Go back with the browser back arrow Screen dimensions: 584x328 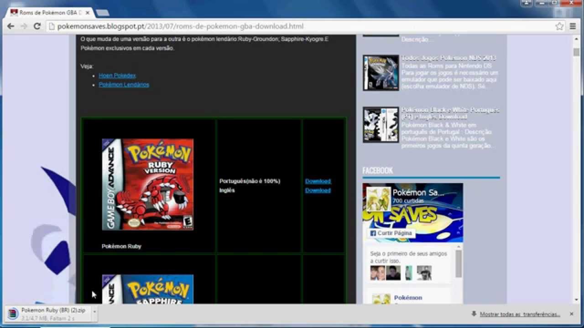tap(10, 26)
